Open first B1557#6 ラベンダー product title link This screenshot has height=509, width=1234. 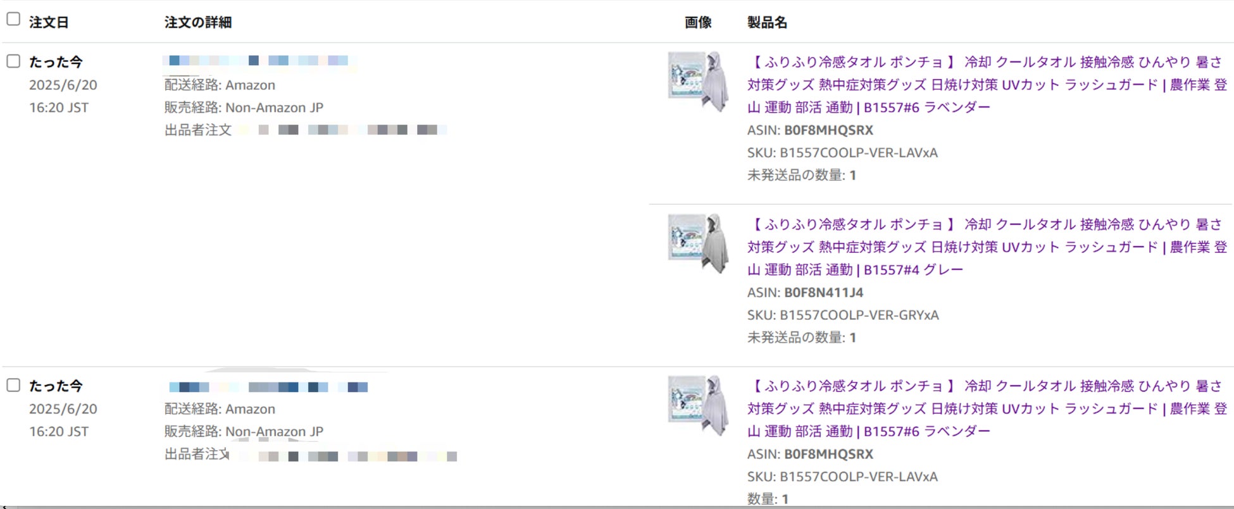pyautogui.click(x=987, y=85)
